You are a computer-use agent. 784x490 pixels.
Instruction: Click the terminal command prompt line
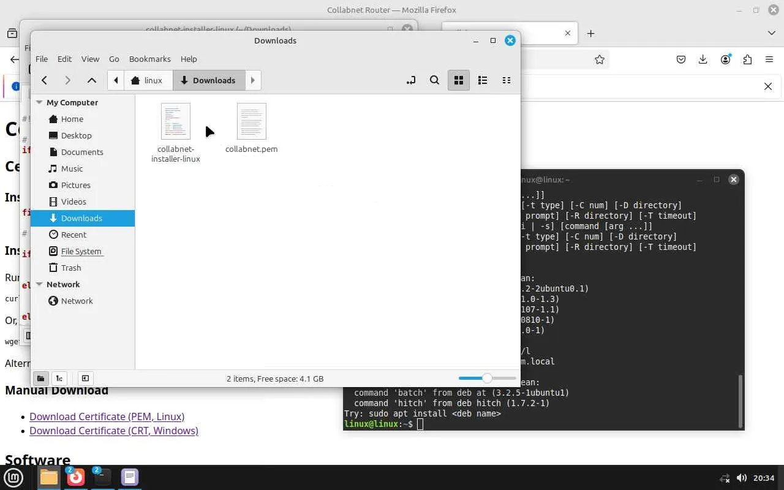coord(383,424)
